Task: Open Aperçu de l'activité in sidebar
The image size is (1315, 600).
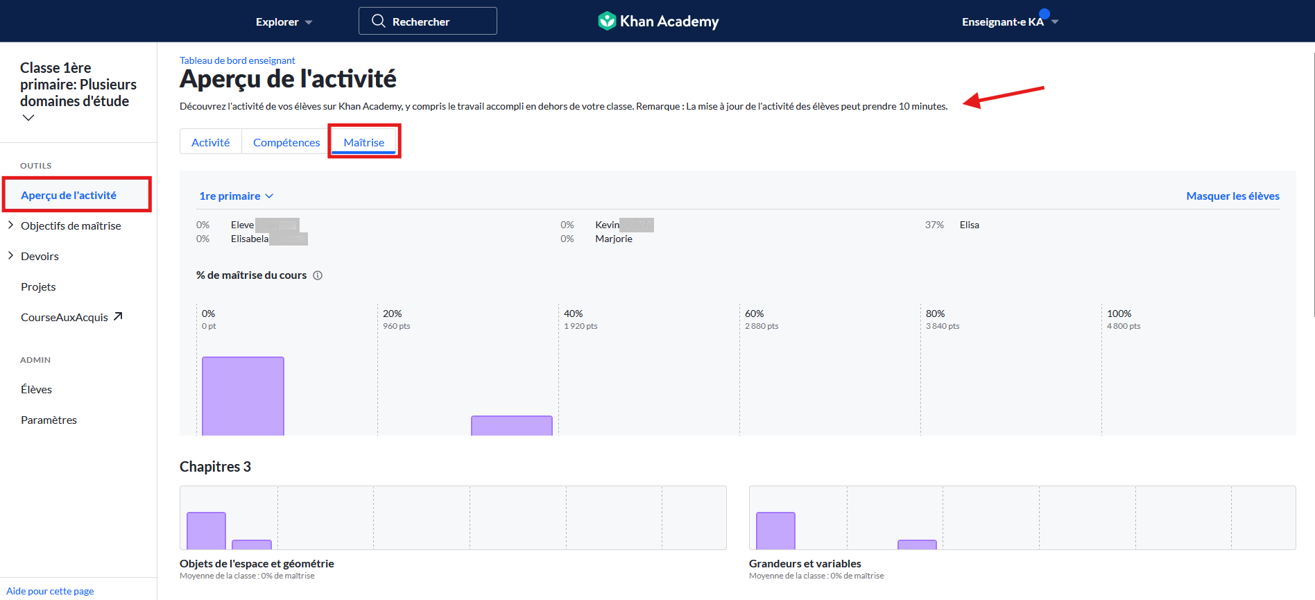Action: click(x=69, y=195)
